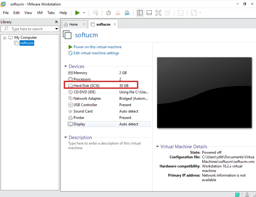Click the download status bar icon
Image resolution: width=256 pixels, height=197 pixels.
(247, 195)
